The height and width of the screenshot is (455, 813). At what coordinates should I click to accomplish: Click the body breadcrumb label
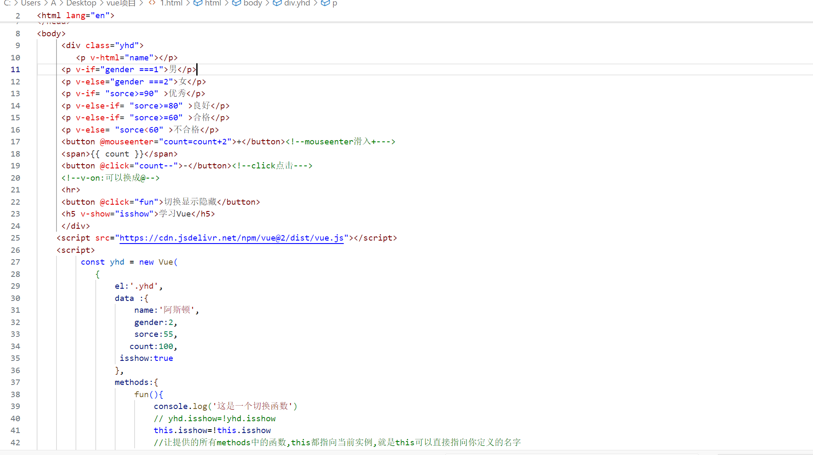click(x=253, y=3)
